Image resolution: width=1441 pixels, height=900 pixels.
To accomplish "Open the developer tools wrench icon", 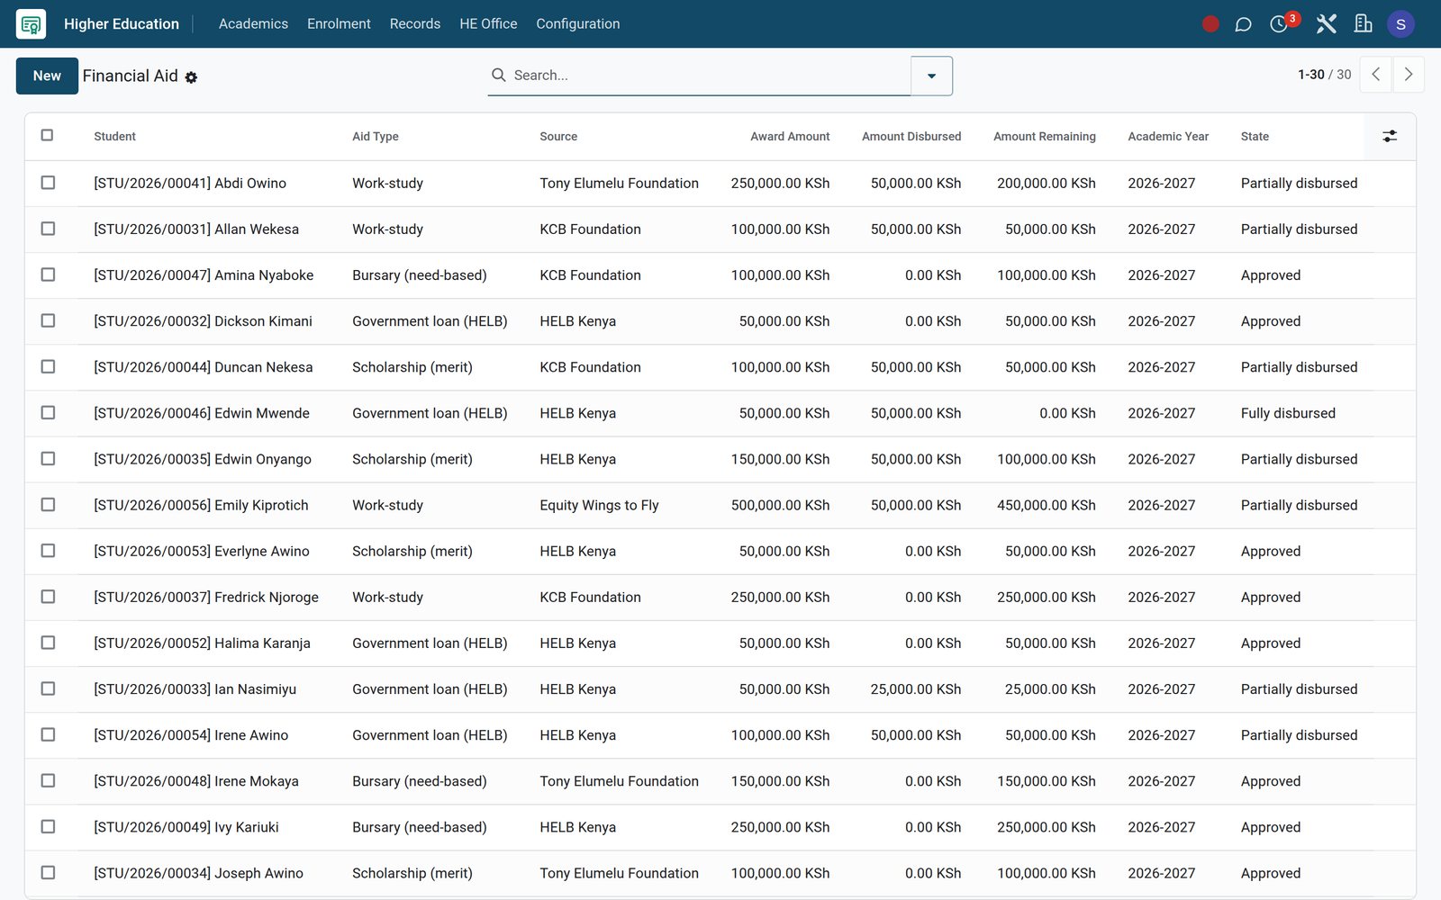I will pos(1326,24).
